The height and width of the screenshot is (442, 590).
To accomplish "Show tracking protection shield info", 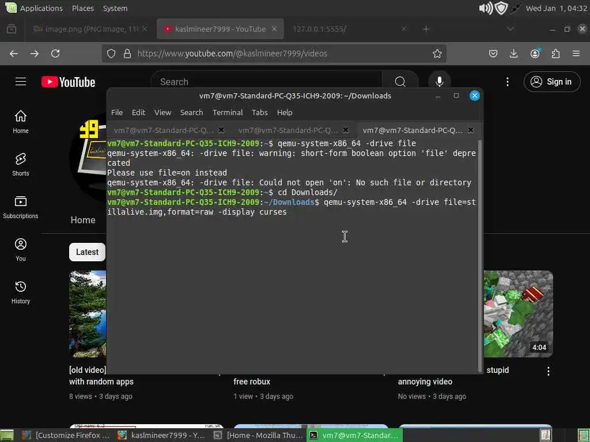I will pos(111,54).
